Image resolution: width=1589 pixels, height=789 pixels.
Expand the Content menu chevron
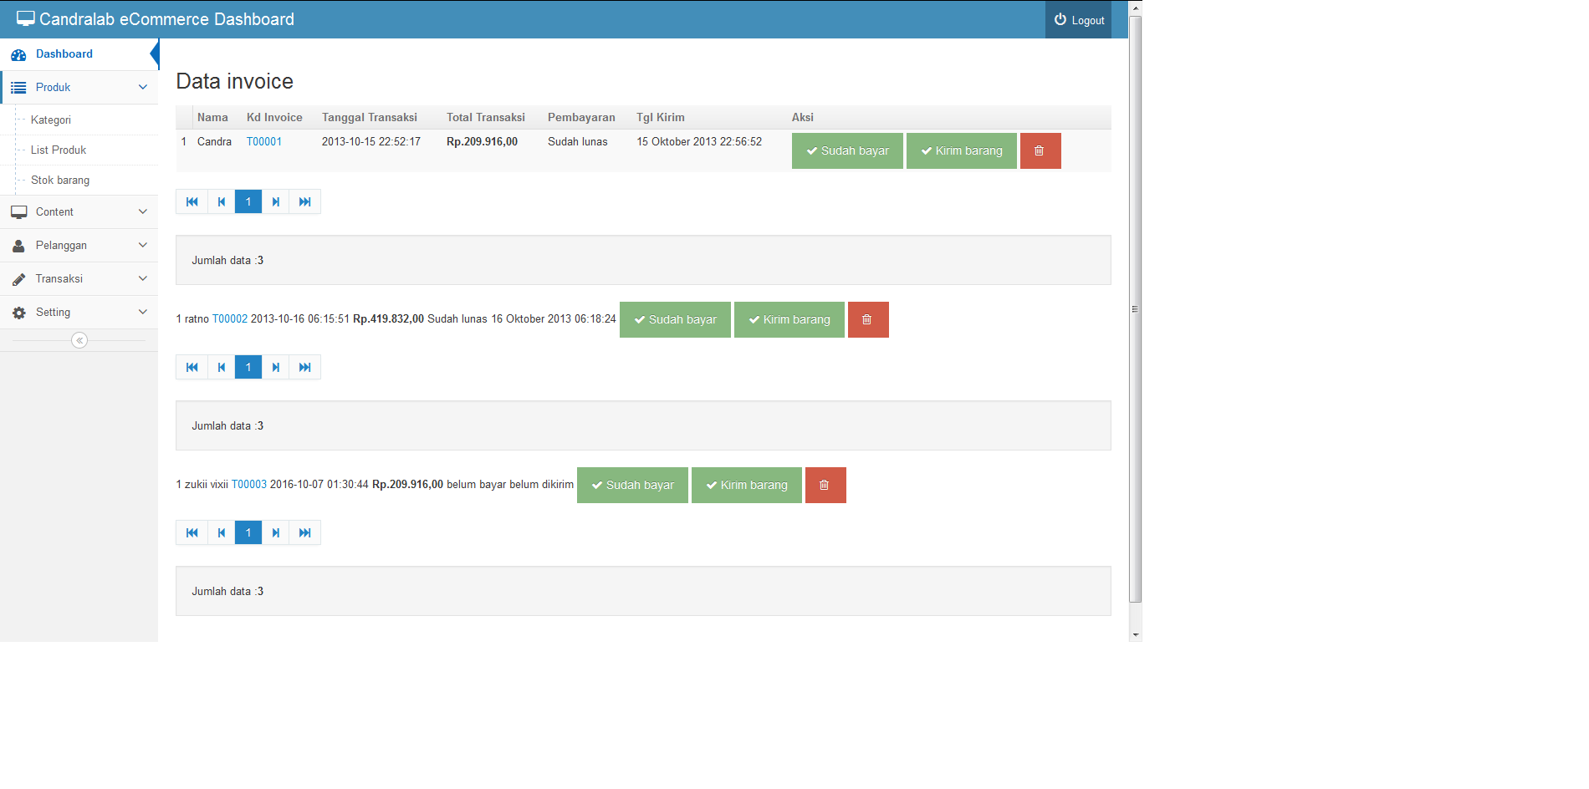[143, 212]
